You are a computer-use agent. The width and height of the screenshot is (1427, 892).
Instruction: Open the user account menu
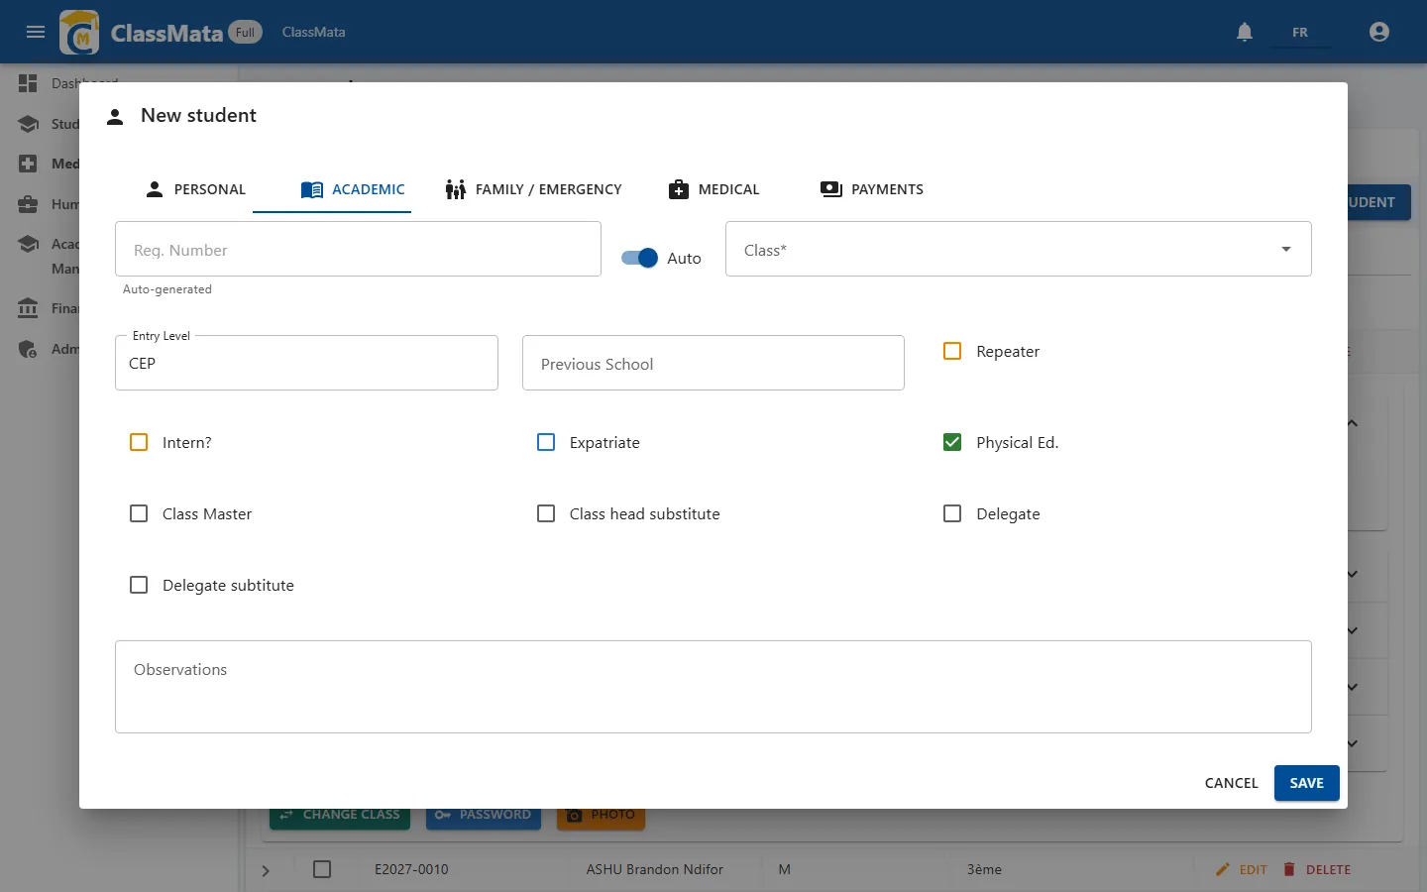[x=1378, y=32]
